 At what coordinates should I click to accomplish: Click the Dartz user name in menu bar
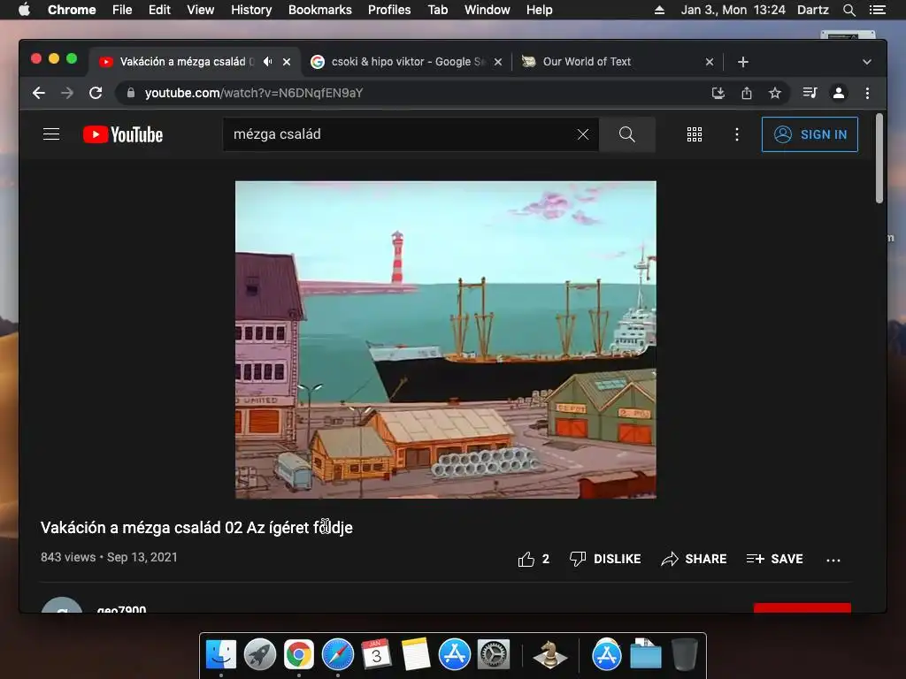813,10
